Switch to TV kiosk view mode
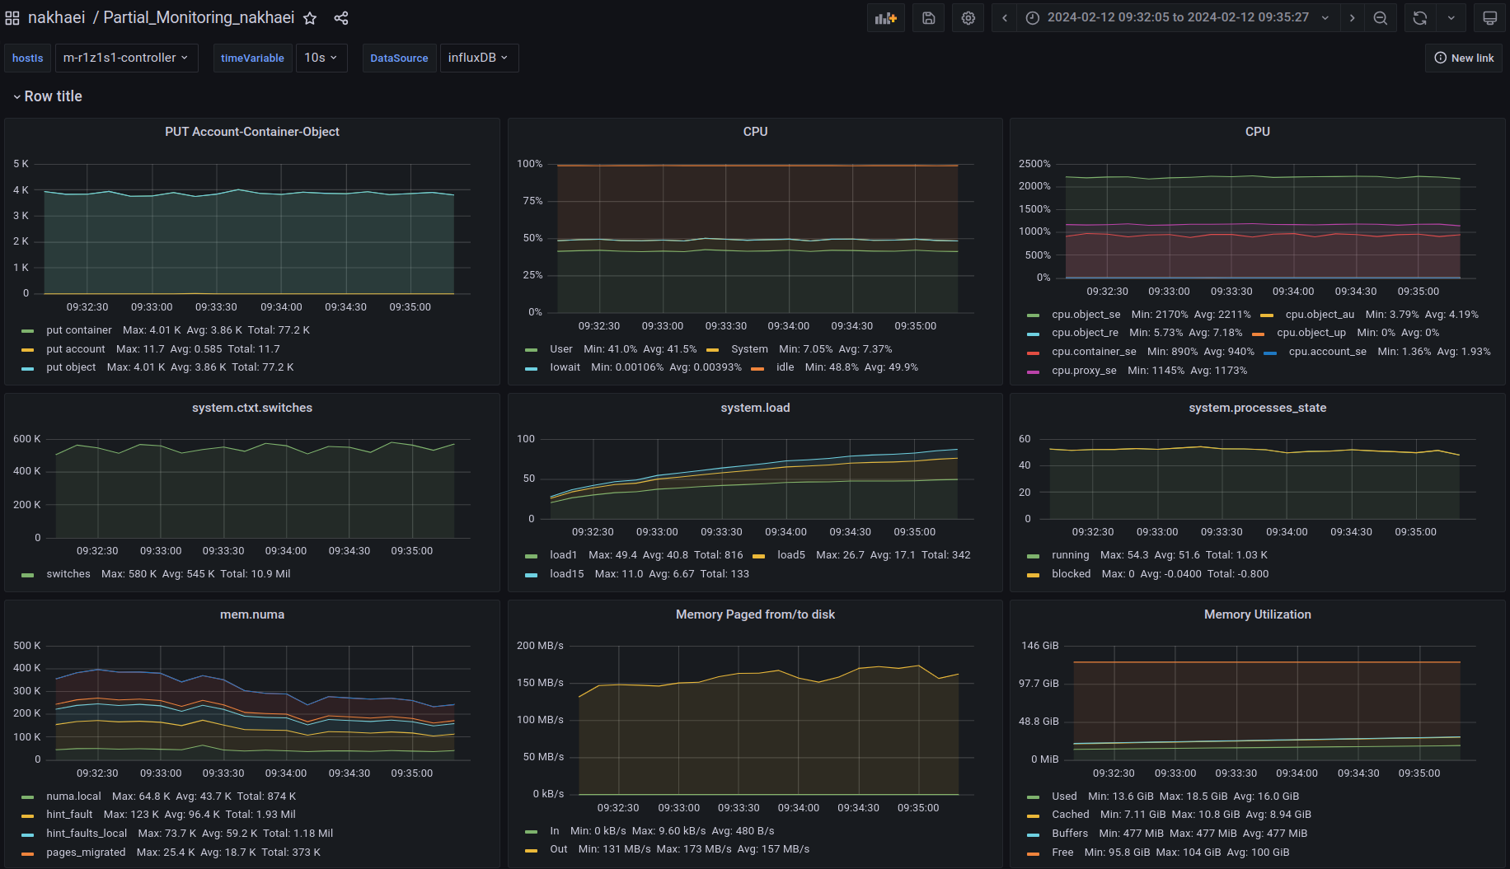Image resolution: width=1510 pixels, height=869 pixels. [x=1489, y=18]
